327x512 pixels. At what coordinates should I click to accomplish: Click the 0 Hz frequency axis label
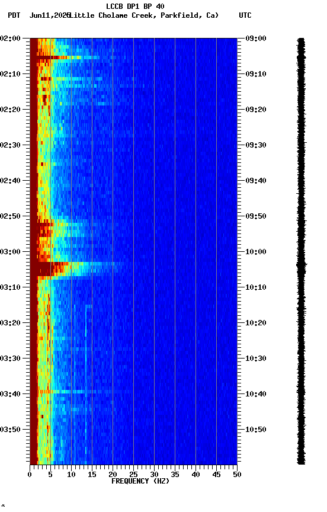pos(30,475)
